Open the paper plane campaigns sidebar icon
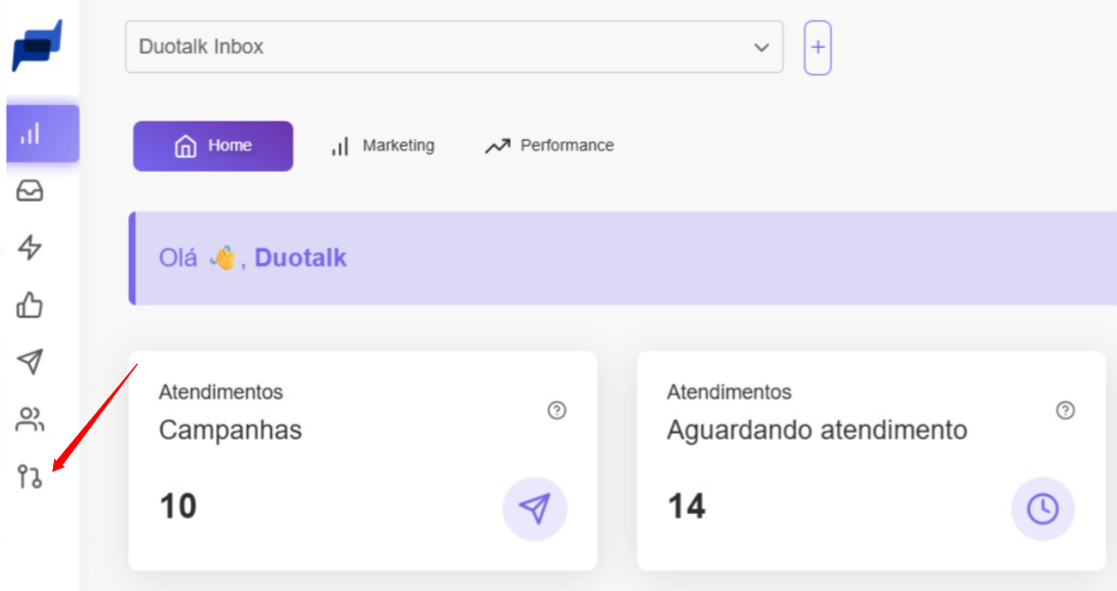 (x=30, y=362)
